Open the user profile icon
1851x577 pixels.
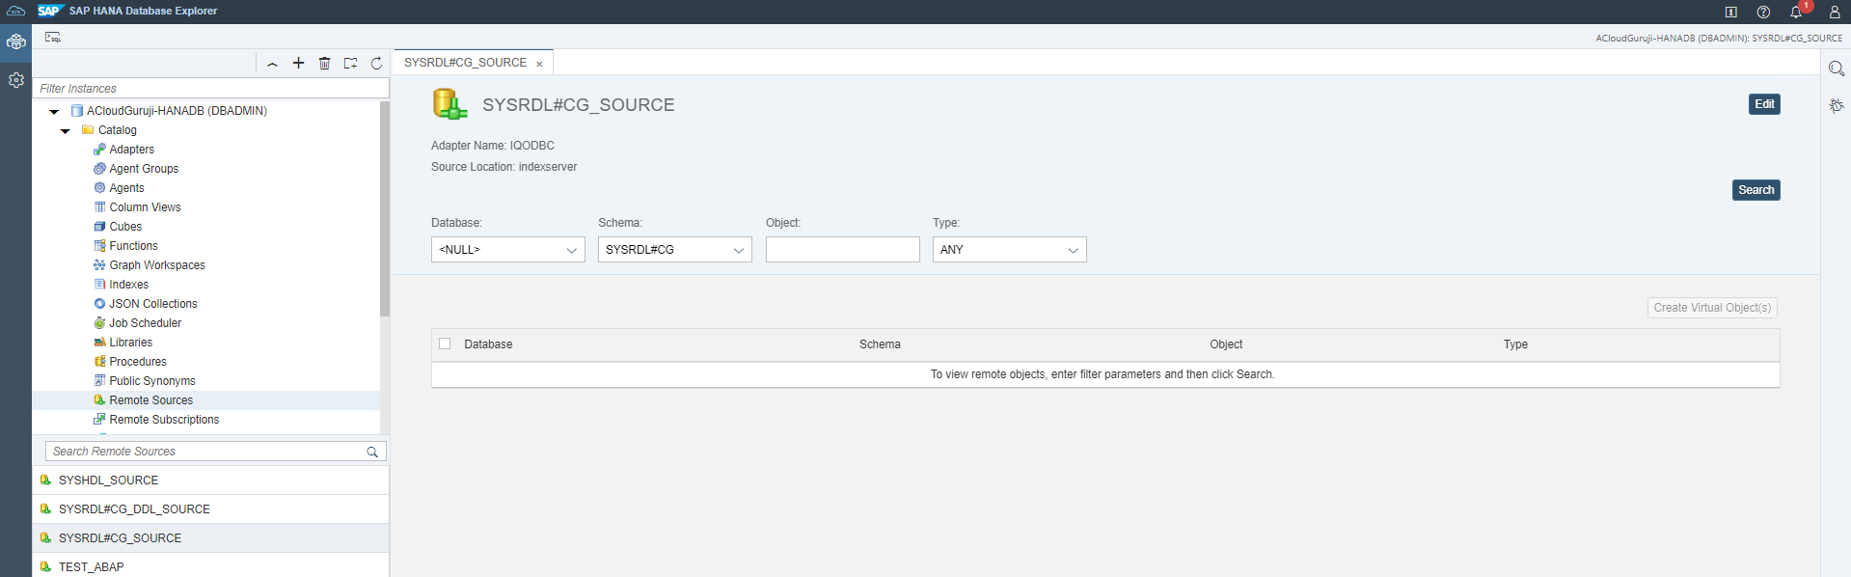tap(1835, 12)
